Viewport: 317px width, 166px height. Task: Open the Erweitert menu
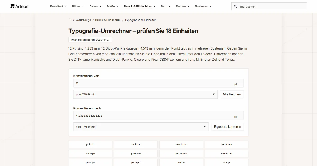58,6
